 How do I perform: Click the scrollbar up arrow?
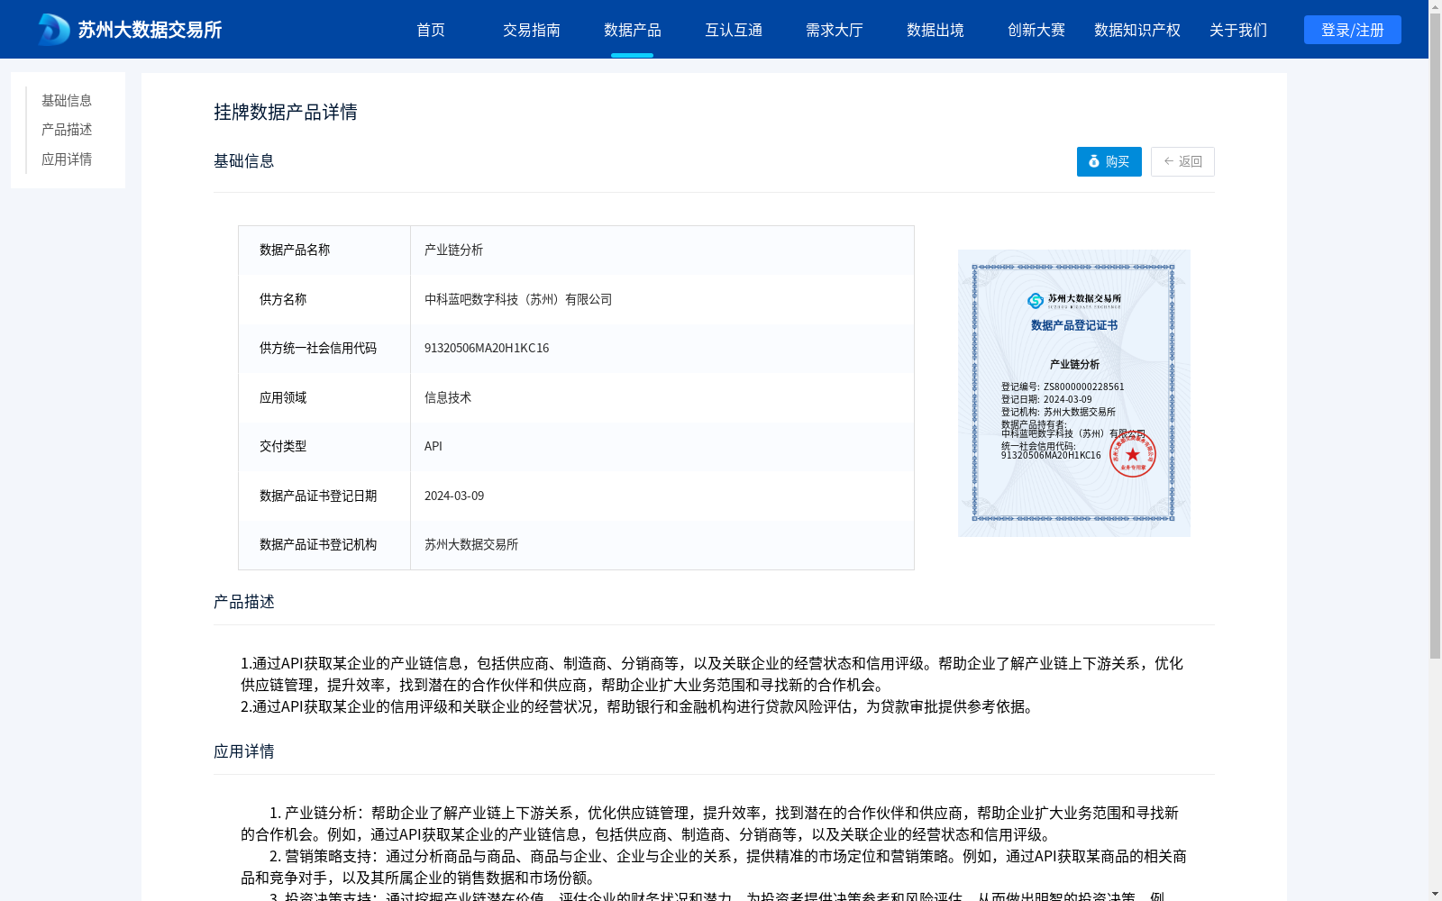[1435, 6]
